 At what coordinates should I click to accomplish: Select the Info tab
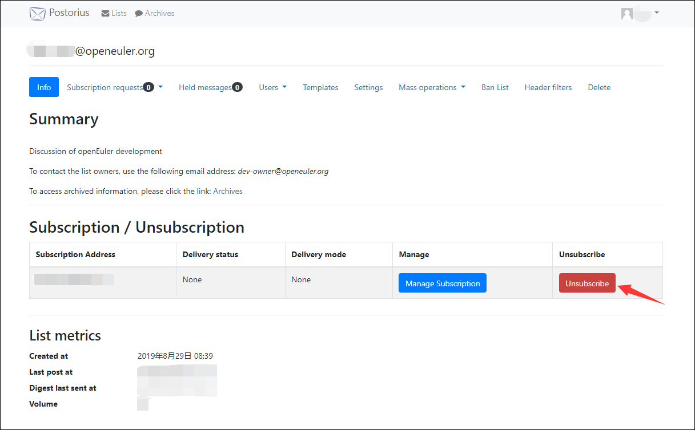[44, 87]
